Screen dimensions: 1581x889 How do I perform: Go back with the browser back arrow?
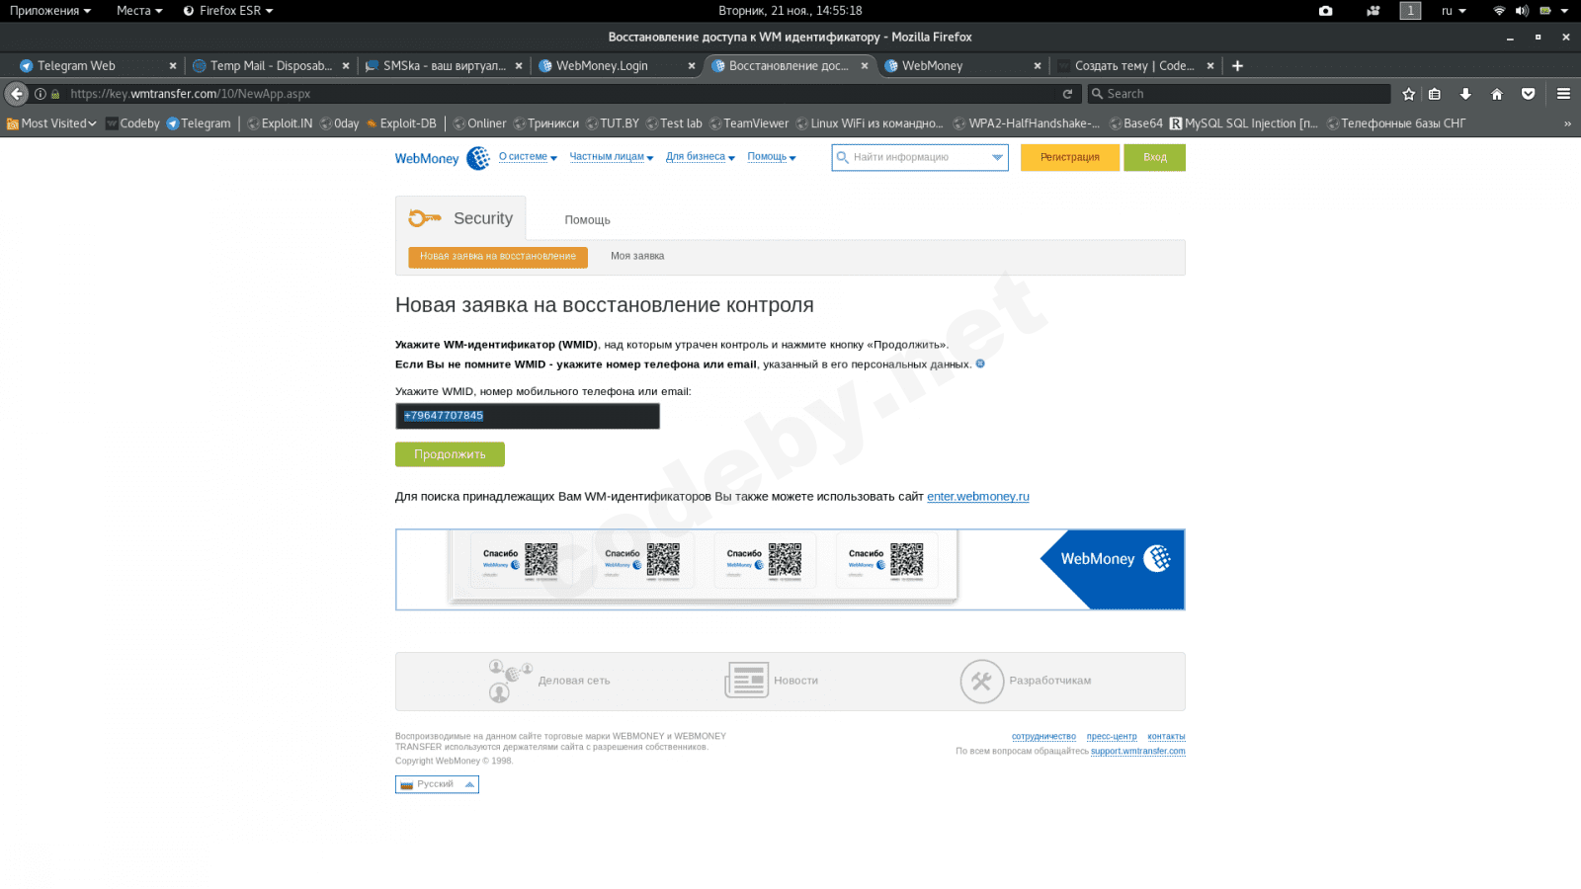[x=17, y=94]
